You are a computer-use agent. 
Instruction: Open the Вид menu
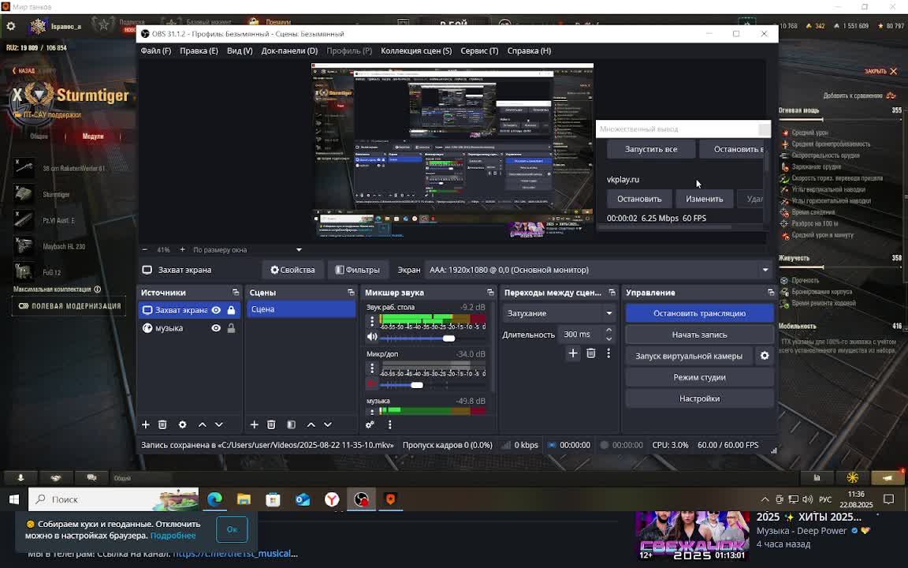point(240,51)
